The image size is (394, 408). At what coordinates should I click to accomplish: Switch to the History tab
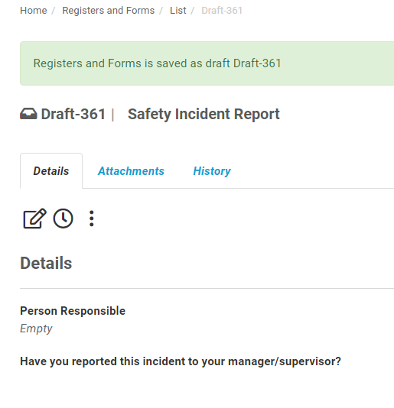click(212, 171)
